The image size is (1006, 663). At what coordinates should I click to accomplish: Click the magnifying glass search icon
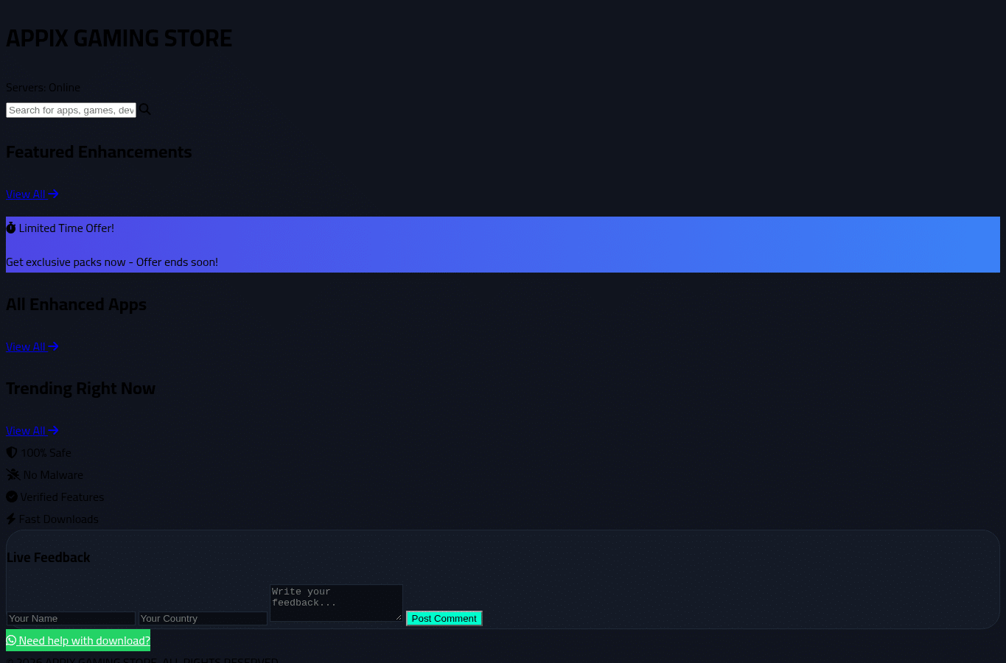click(145, 109)
